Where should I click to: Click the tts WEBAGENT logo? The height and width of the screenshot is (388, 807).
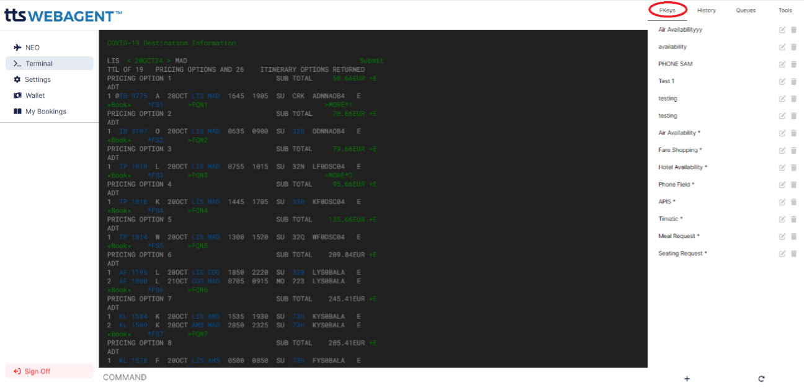(x=63, y=15)
